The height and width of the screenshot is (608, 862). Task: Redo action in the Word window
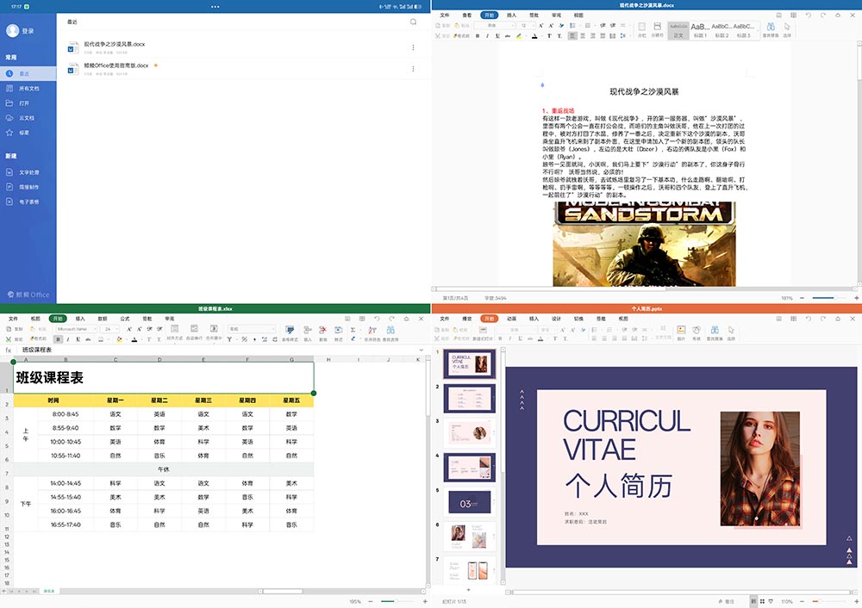[823, 15]
